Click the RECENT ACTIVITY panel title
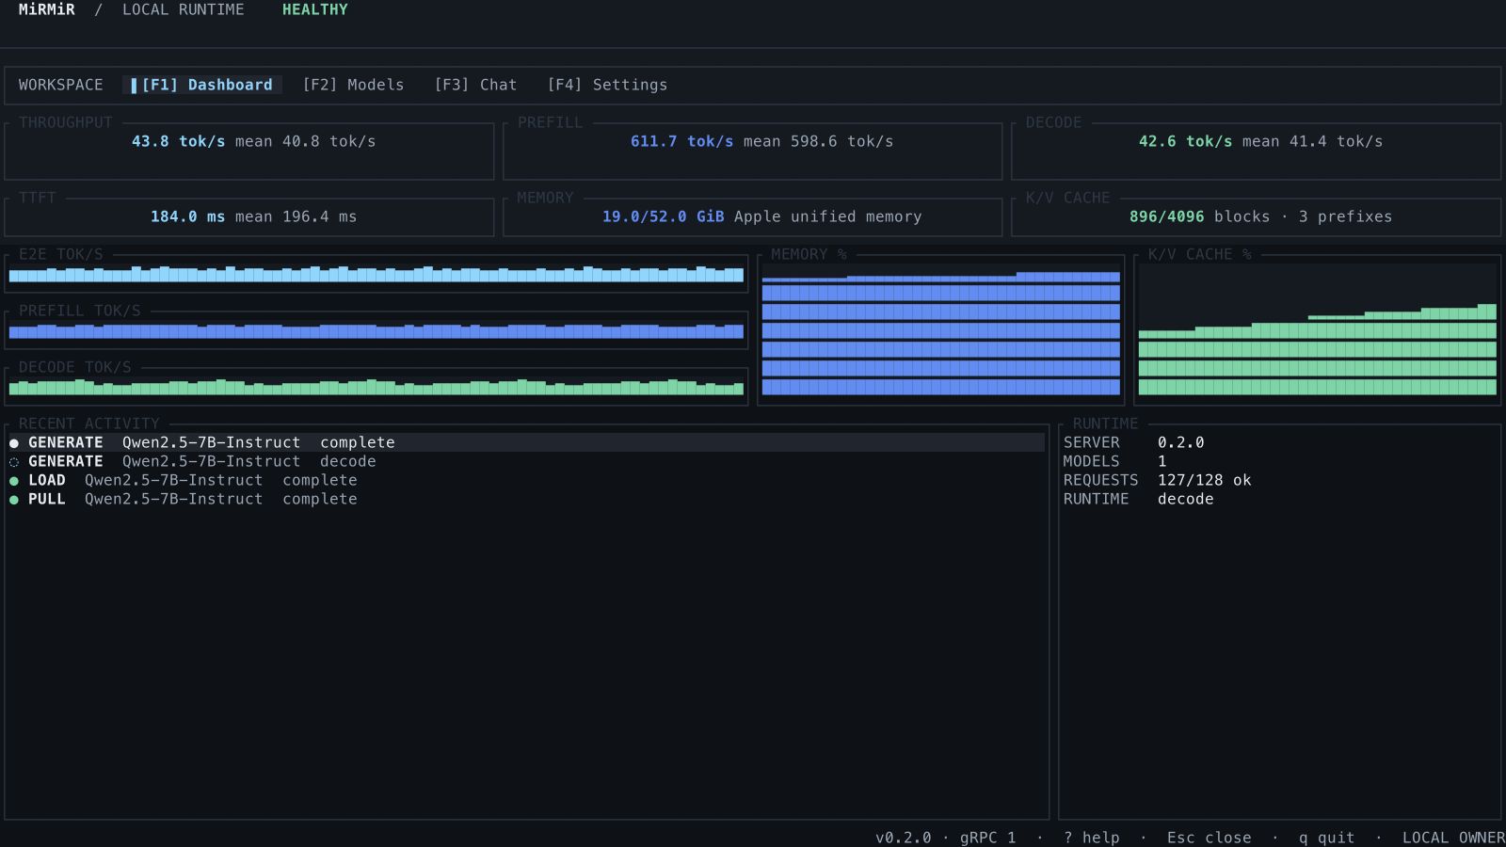Screen dimensions: 1506x847 click(89, 423)
